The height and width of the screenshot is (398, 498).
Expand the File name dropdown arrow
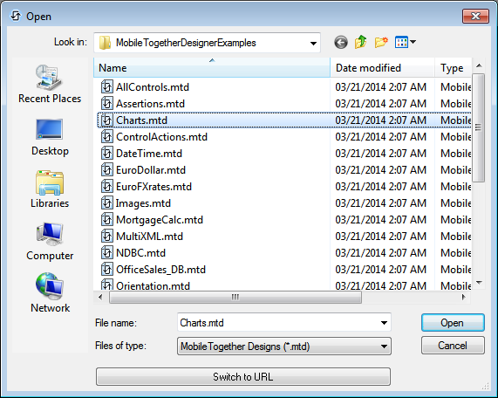(x=384, y=323)
